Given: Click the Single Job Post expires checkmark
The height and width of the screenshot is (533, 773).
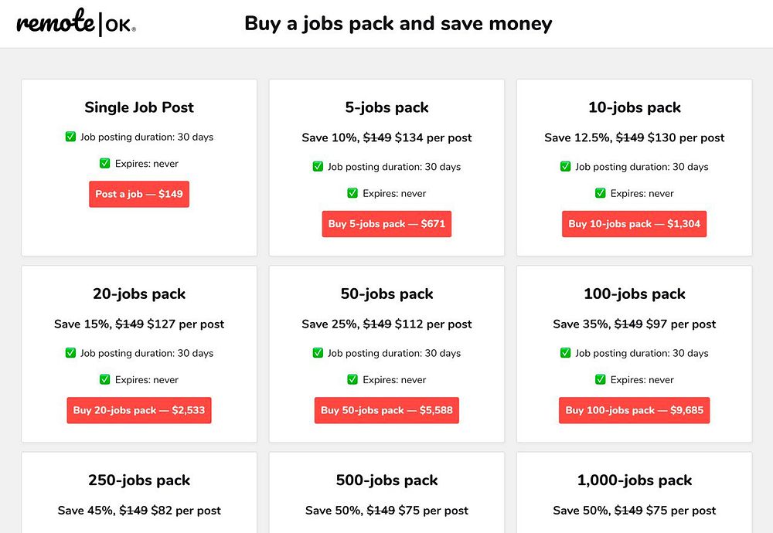Looking at the screenshot, I should pos(105,163).
